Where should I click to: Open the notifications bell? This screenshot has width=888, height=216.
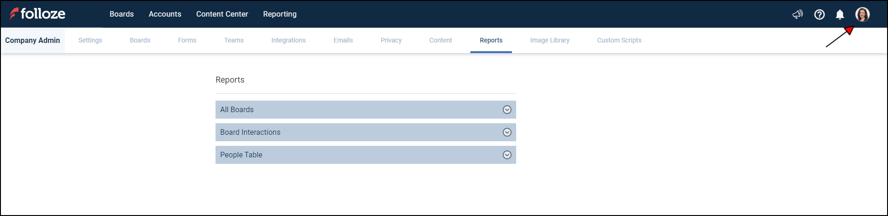840,14
